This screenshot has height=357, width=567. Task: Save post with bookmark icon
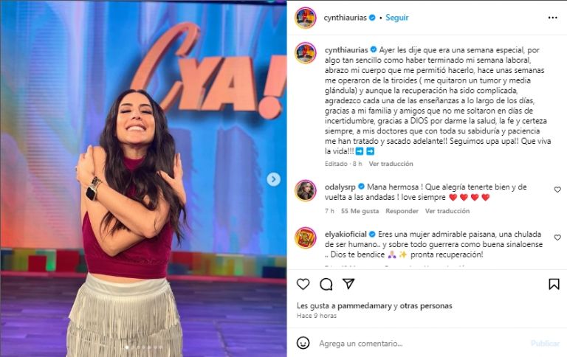pos(554,284)
